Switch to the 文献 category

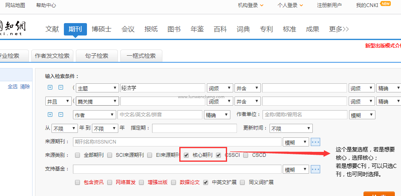pos(52,29)
